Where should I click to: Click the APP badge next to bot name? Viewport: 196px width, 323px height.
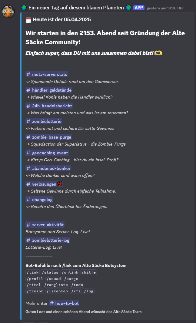pyautogui.click(x=139, y=8)
